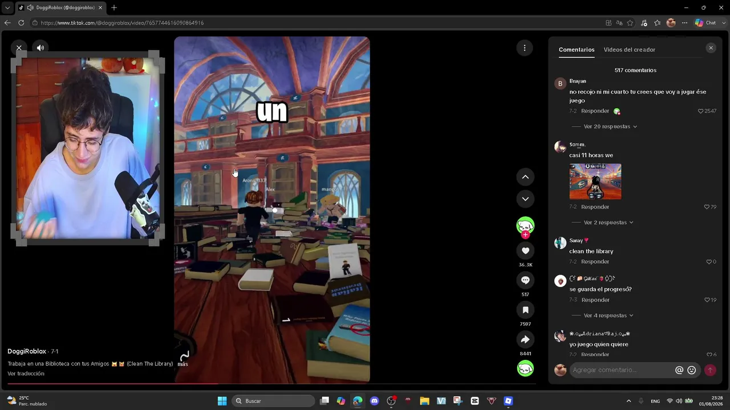Open the image attached to Samm's comment
The image size is (730, 410).
pyautogui.click(x=595, y=182)
